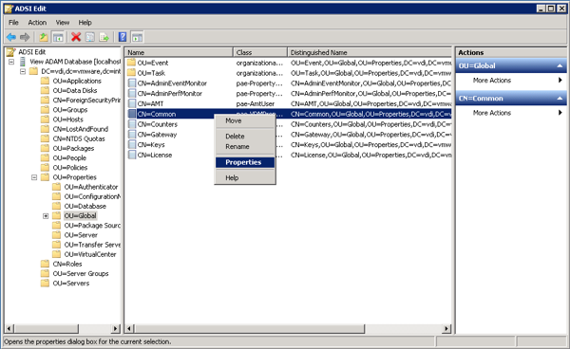Click the CN=License object icon

click(x=132, y=155)
